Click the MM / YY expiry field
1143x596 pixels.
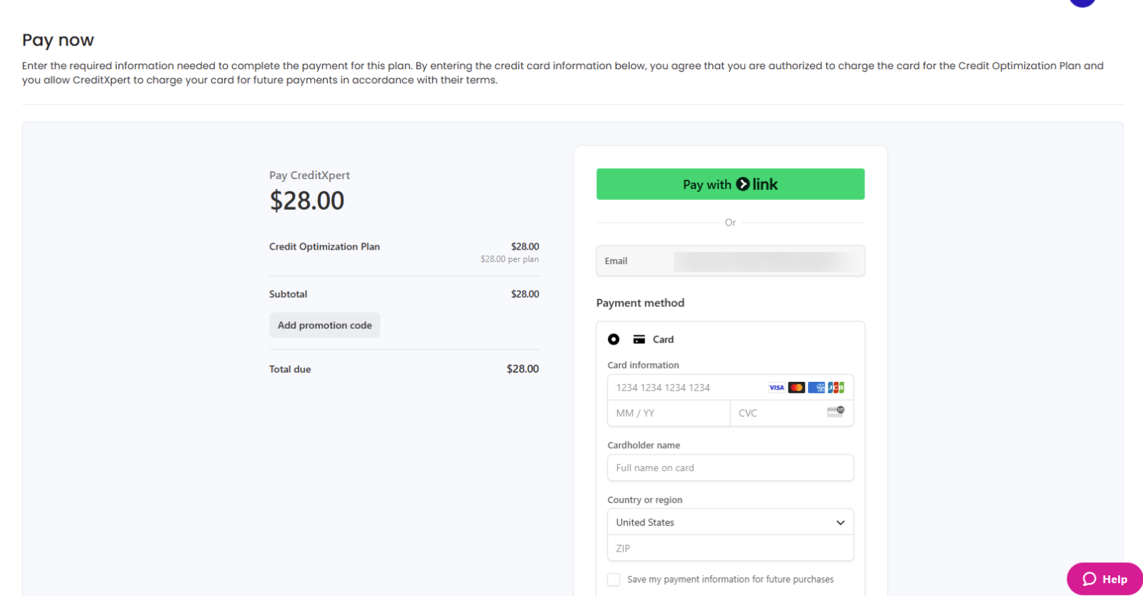(668, 413)
